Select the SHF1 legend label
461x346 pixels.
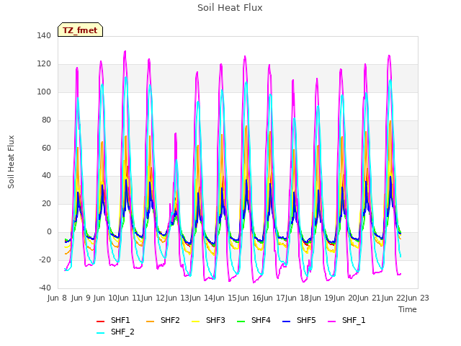pyautogui.click(x=120, y=320)
